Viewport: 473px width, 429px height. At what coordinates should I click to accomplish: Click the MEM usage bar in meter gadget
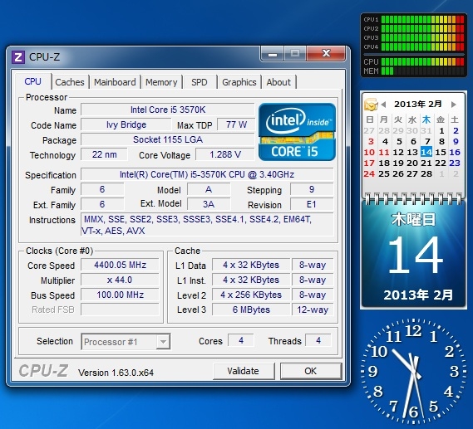pos(422,71)
